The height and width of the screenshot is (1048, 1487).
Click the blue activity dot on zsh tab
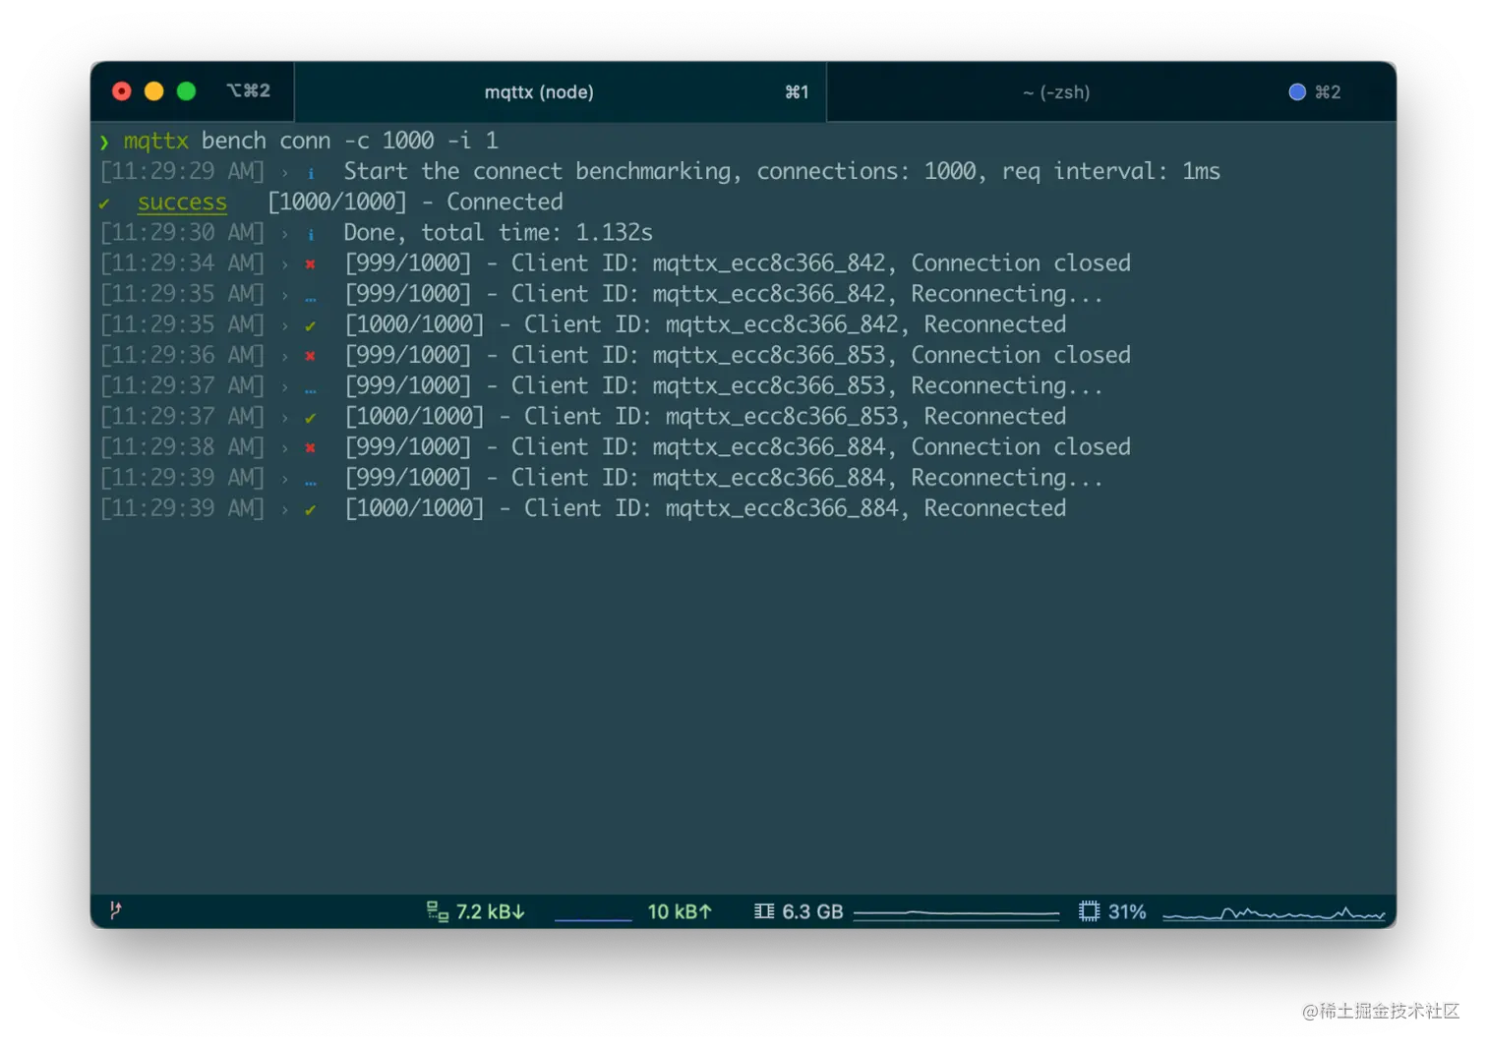click(x=1297, y=91)
